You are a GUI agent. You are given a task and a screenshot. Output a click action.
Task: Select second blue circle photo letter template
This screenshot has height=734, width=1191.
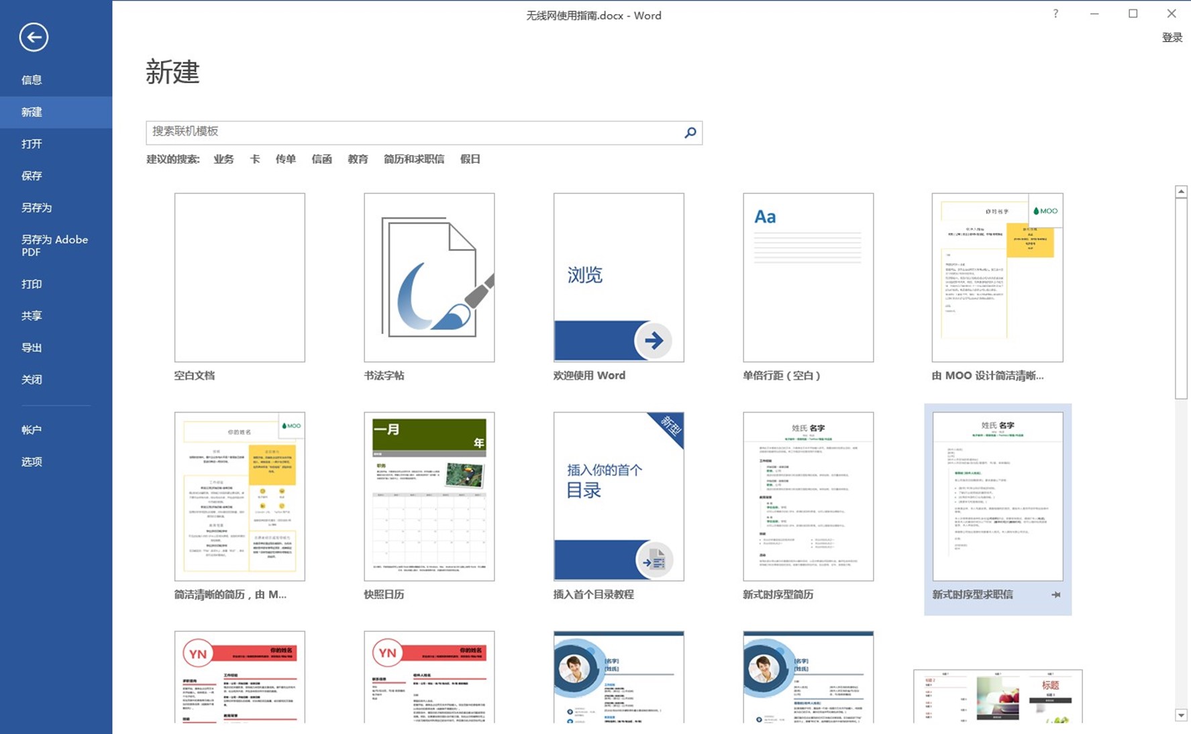808,677
